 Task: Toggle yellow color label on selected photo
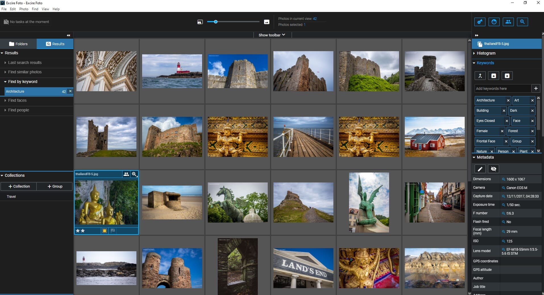(105, 231)
